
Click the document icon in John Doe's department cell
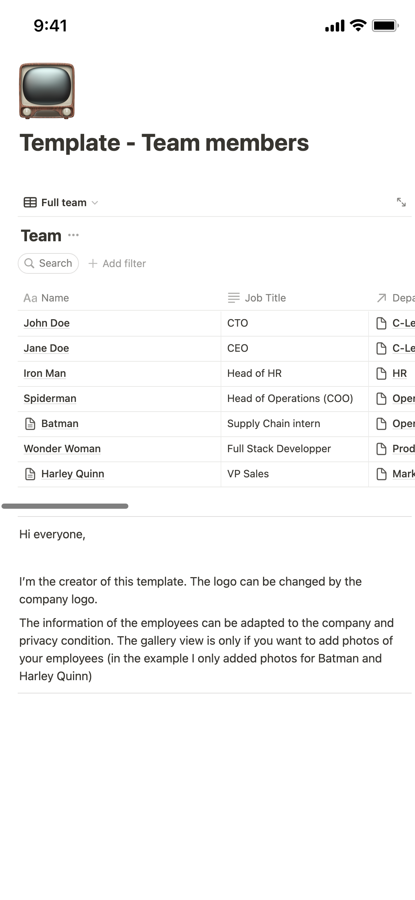381,323
